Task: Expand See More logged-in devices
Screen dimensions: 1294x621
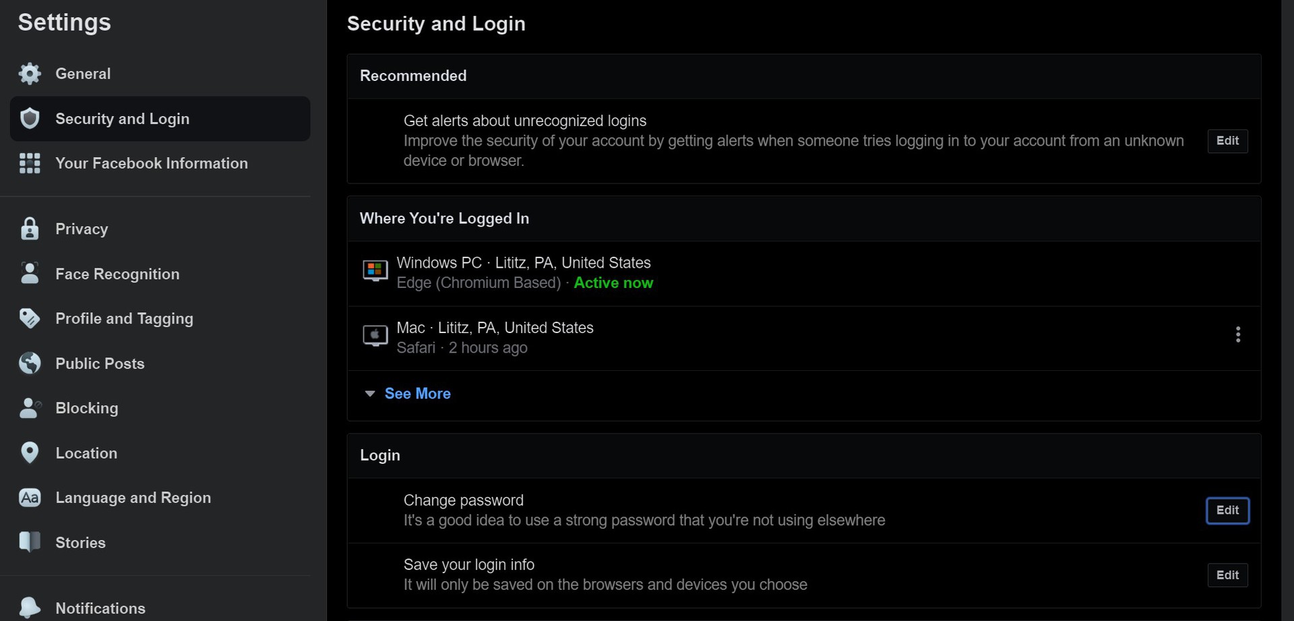Action: pos(417,394)
